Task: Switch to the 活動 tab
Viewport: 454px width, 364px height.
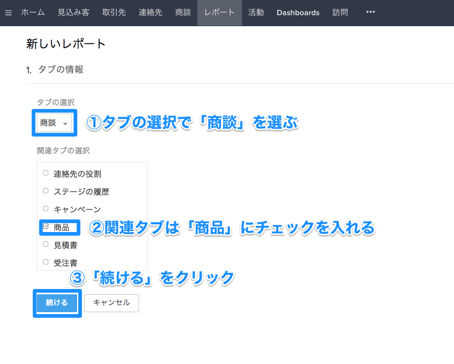Action: point(256,13)
